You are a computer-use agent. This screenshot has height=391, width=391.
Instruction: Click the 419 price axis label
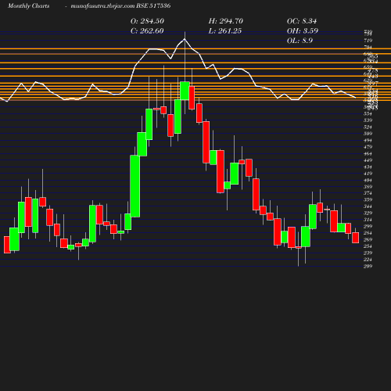click(x=368, y=174)
